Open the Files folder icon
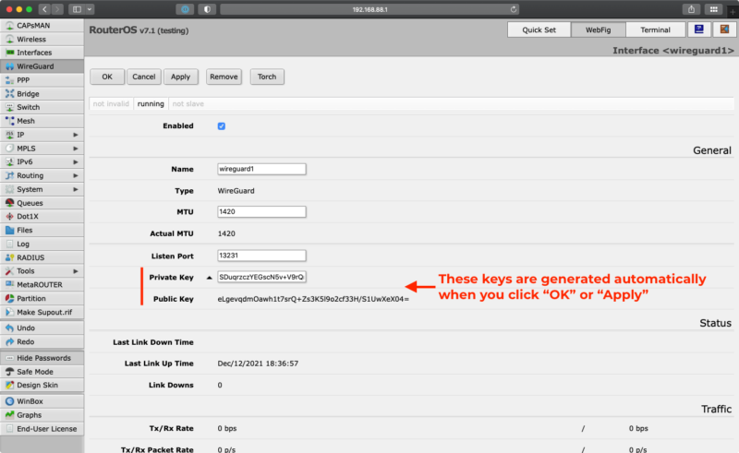Image resolution: width=739 pixels, height=453 pixels. pyautogui.click(x=9, y=230)
